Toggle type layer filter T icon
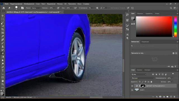Image resolution: width=179 pixels, height=101 pixels. 159,74
